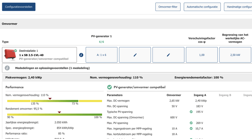The height and width of the screenshot is (139, 252).
Task: Click the second pencil edit icon in the row
Action: point(168,55)
